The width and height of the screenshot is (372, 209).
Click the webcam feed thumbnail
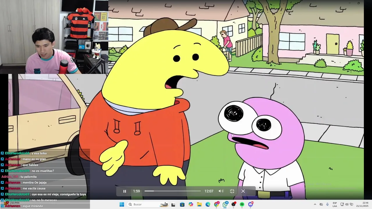54,37
